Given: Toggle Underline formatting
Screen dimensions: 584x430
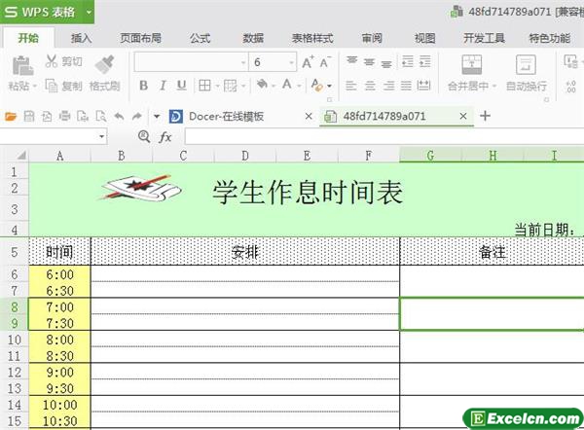Looking at the screenshot, I should coord(181,86).
